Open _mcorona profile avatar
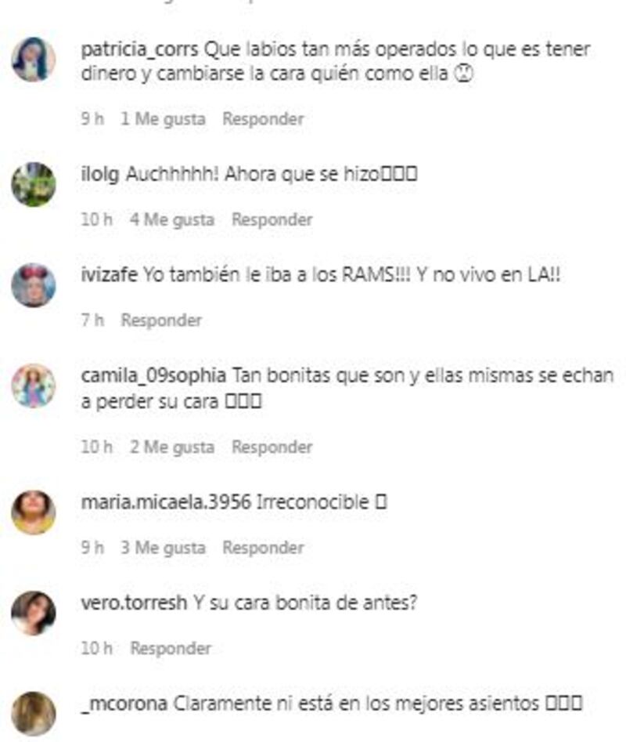This screenshot has height=742, width=626. tap(34, 714)
